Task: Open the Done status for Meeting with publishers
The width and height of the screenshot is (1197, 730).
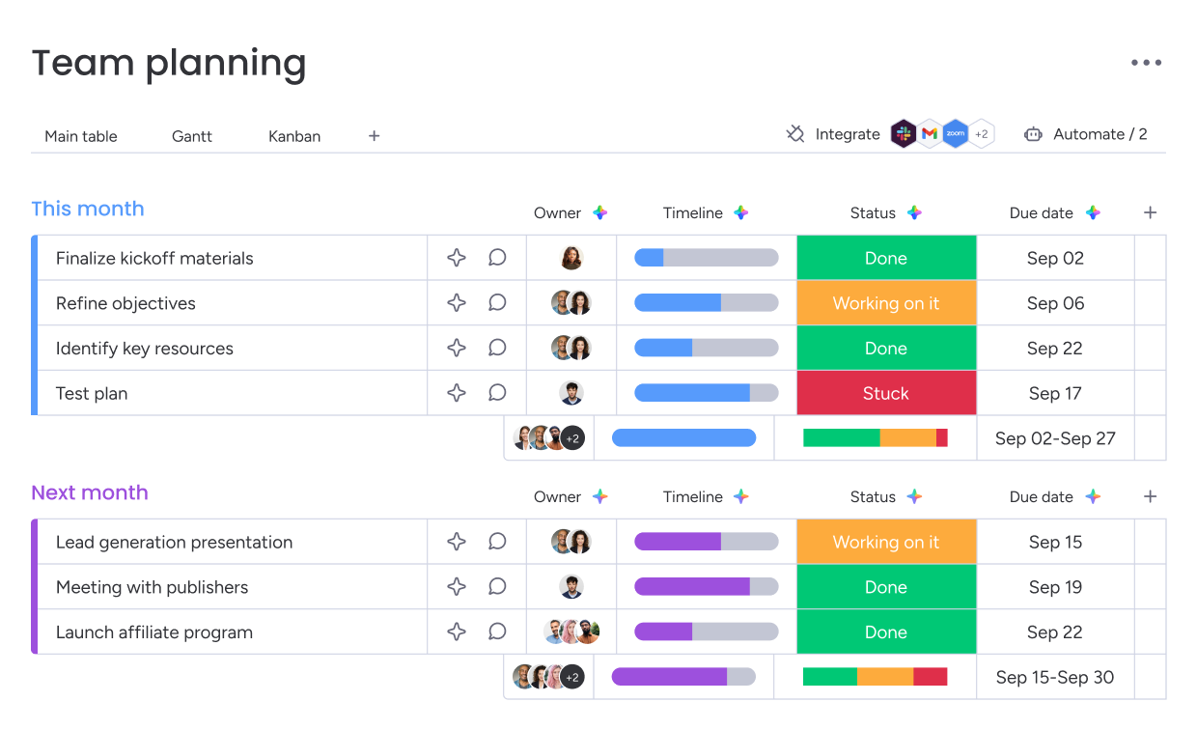Action: click(886, 587)
